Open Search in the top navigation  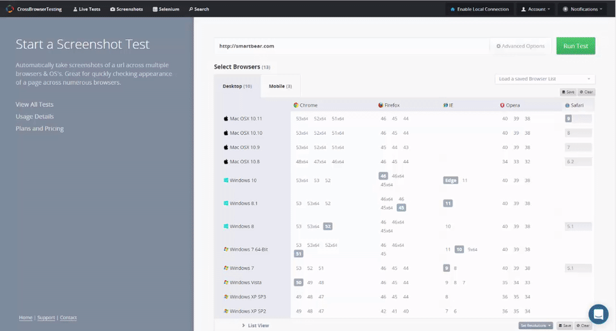[x=199, y=9]
